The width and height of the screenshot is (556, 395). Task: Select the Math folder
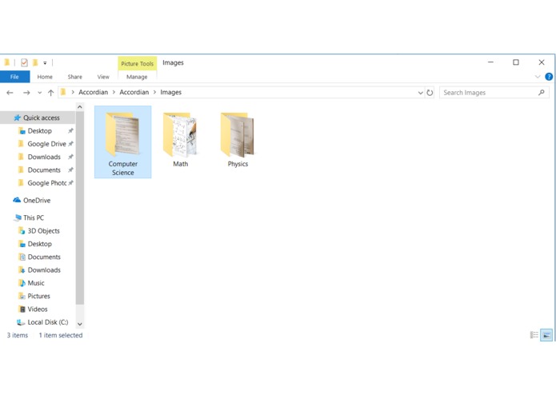[x=180, y=140]
